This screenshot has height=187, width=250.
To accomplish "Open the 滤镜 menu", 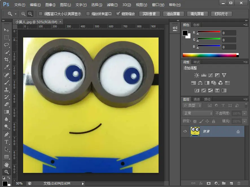I will (x=112, y=5).
